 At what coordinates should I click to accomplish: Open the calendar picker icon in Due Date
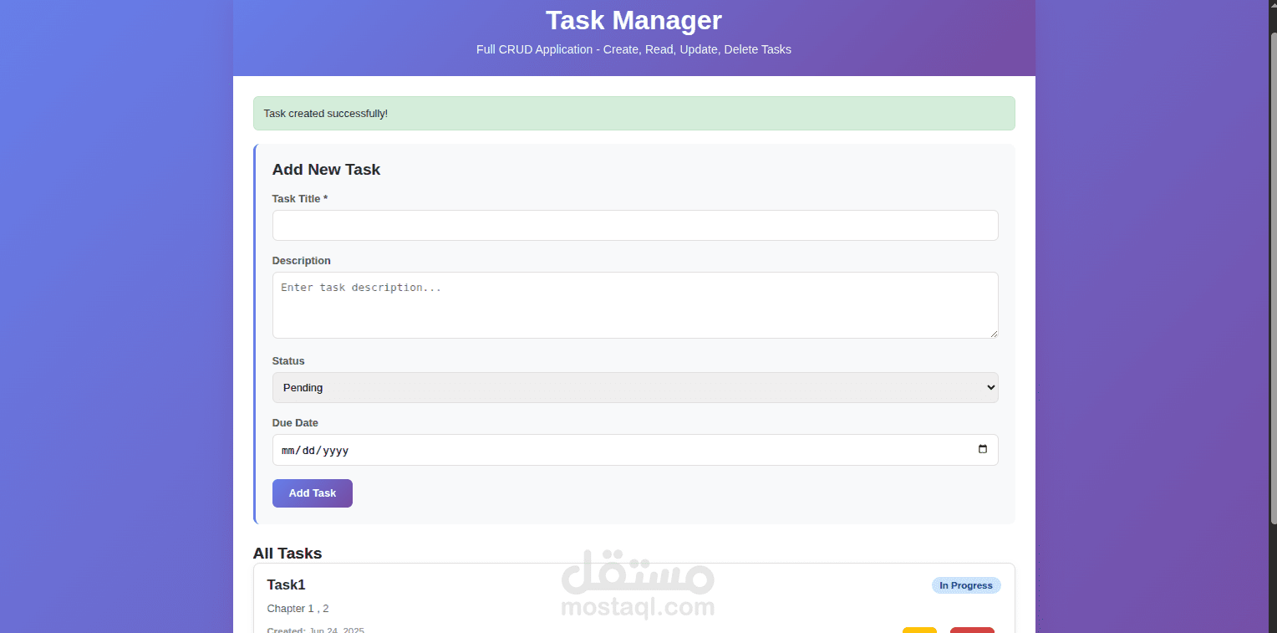[x=983, y=449]
